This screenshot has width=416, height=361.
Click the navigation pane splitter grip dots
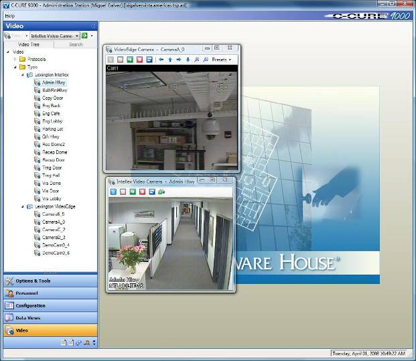click(50, 273)
